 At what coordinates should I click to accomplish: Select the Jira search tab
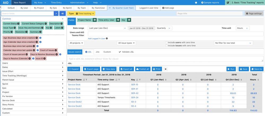(98, 52)
